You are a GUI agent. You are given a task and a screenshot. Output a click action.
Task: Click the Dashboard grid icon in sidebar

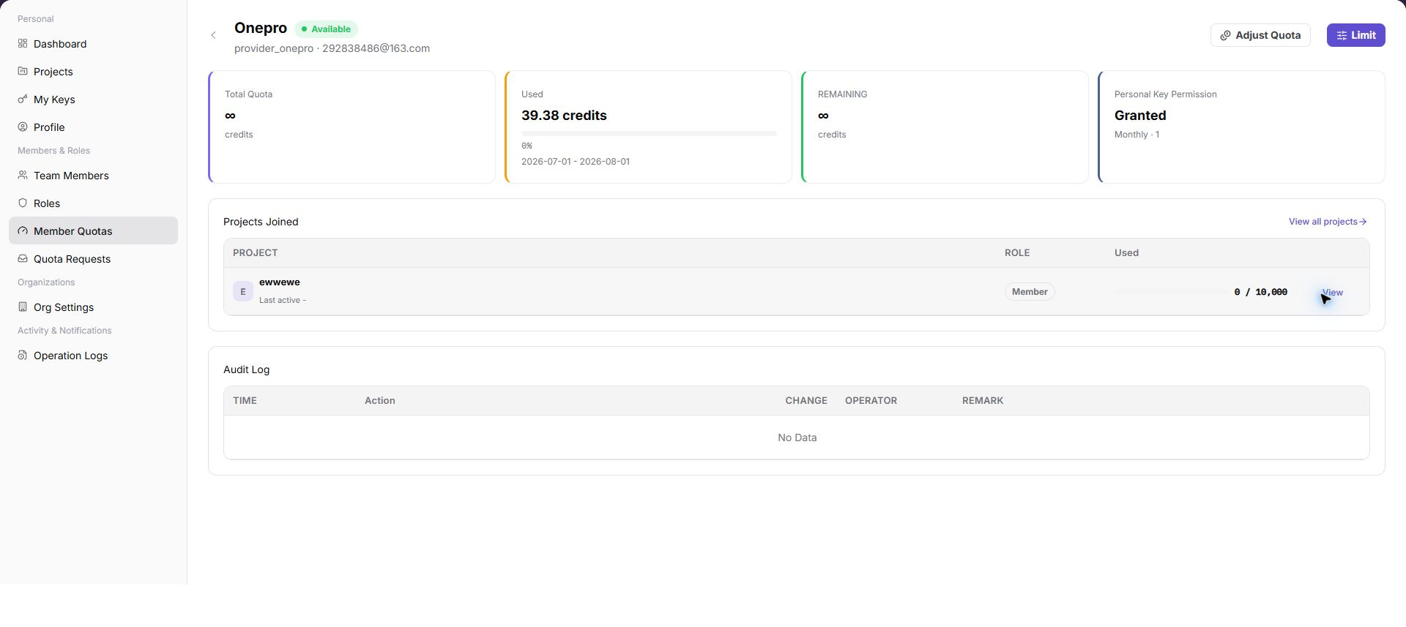pyautogui.click(x=23, y=44)
